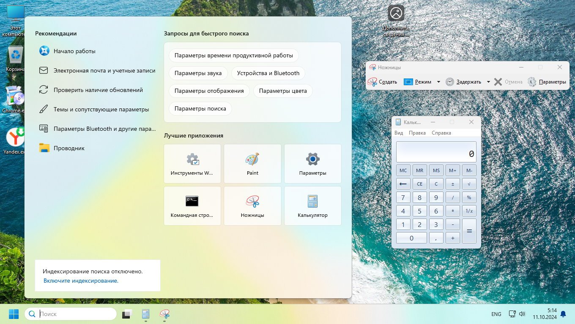Click Включите индексирование link

click(x=81, y=281)
